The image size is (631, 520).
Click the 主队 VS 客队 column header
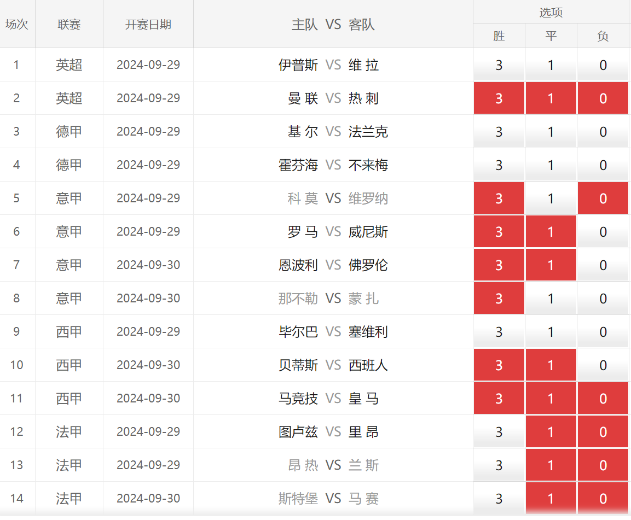pos(333,25)
